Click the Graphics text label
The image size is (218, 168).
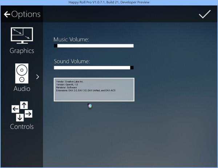tap(22, 51)
